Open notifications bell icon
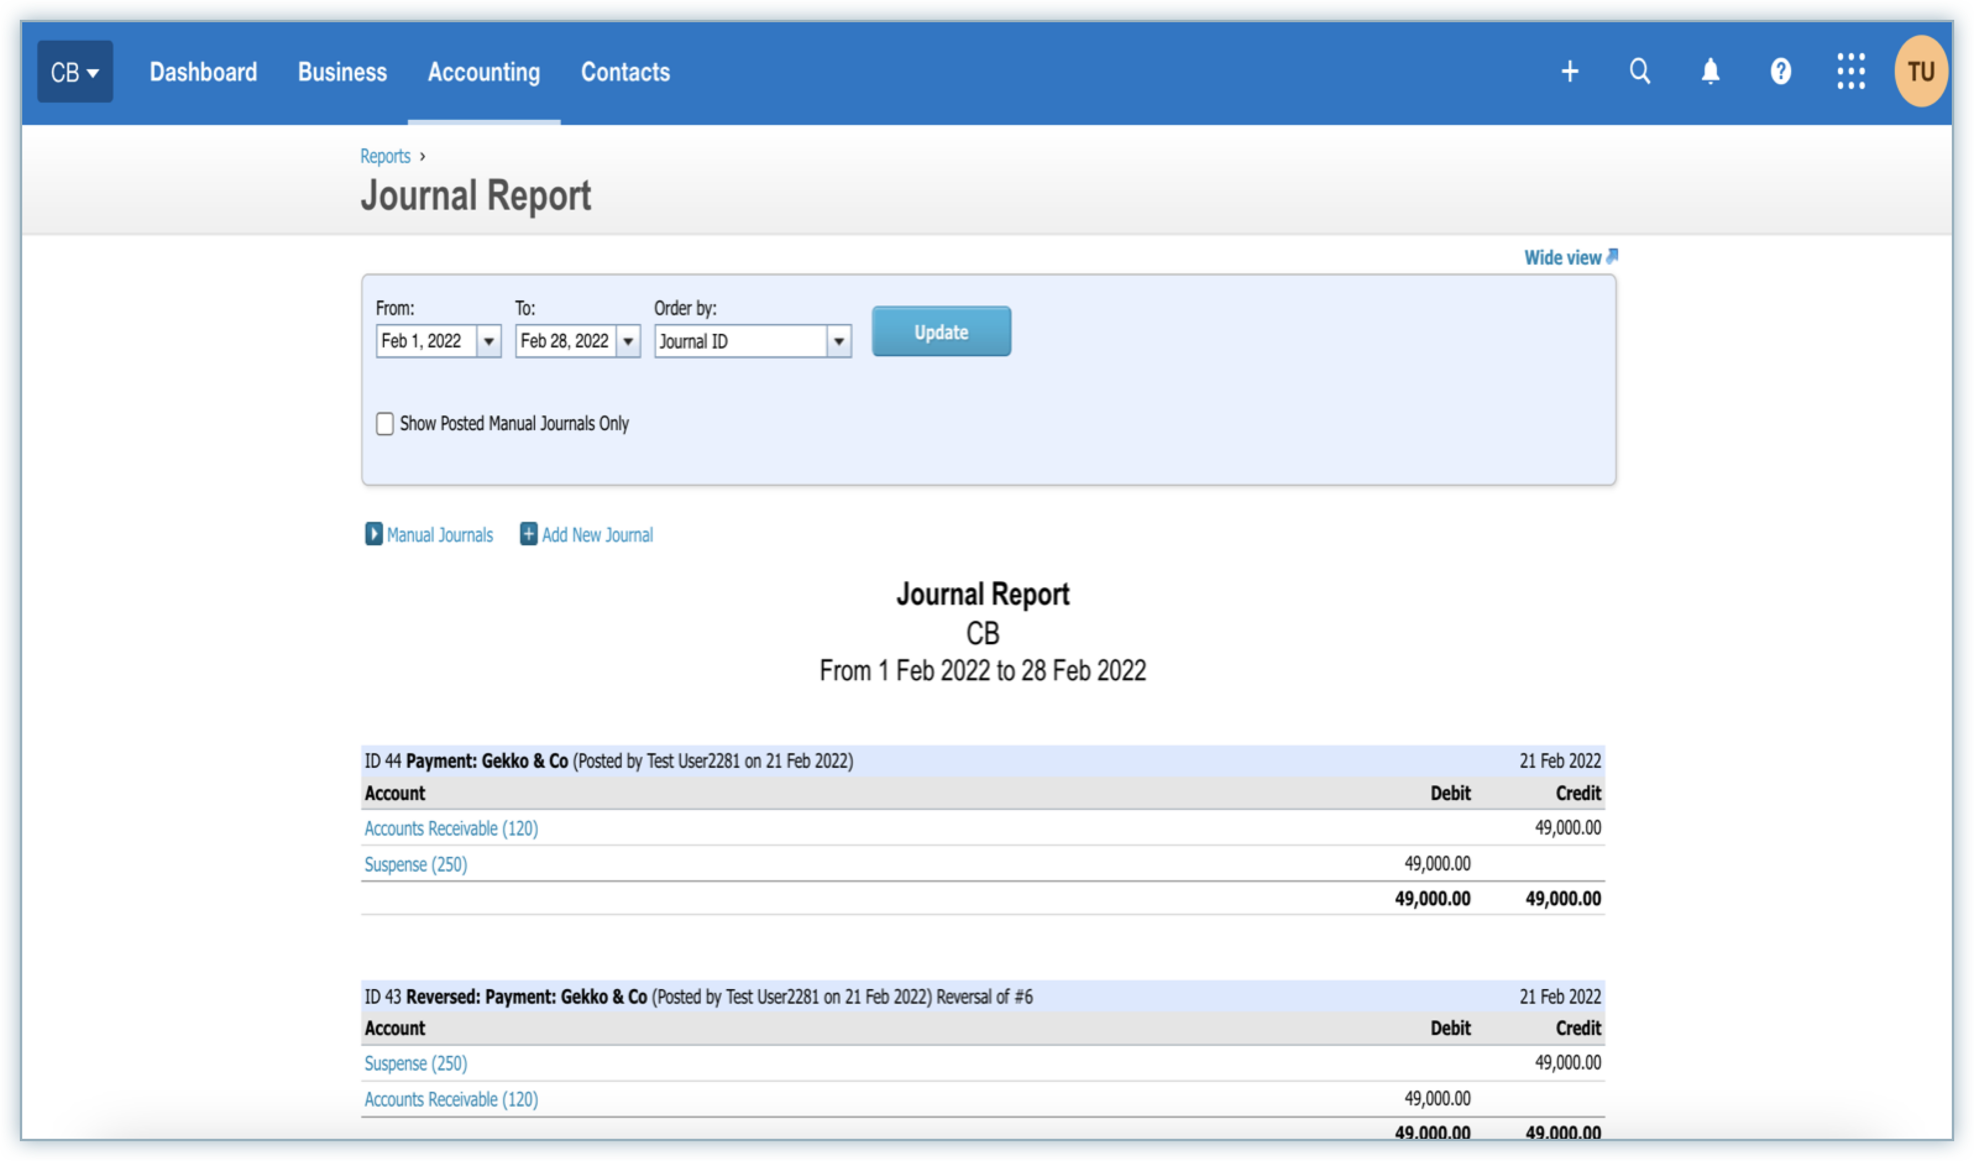The width and height of the screenshot is (1974, 1161). pyautogui.click(x=1710, y=72)
